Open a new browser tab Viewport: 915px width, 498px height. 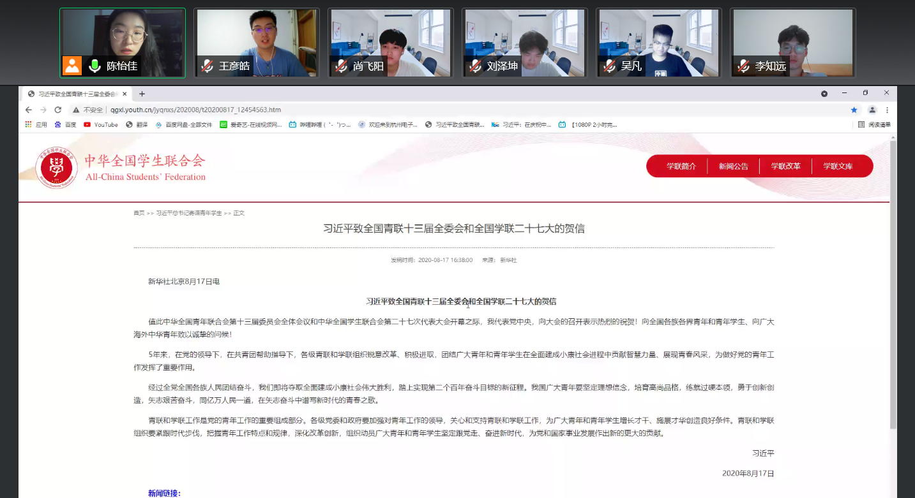coord(142,94)
